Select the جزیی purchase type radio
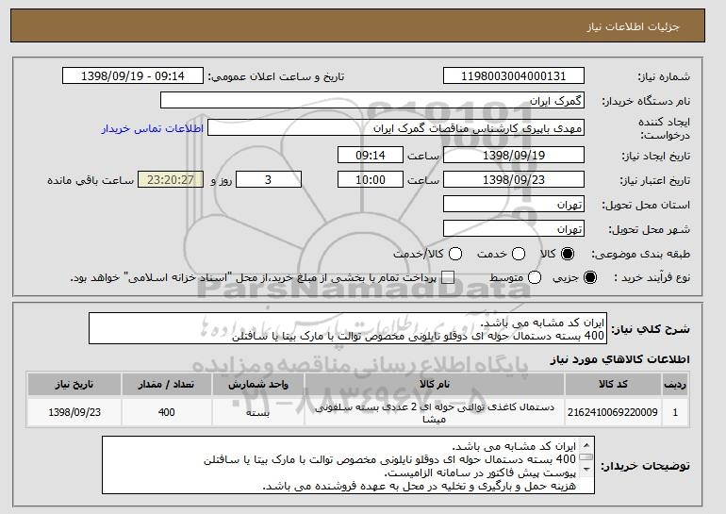726x514 pixels. (x=590, y=277)
